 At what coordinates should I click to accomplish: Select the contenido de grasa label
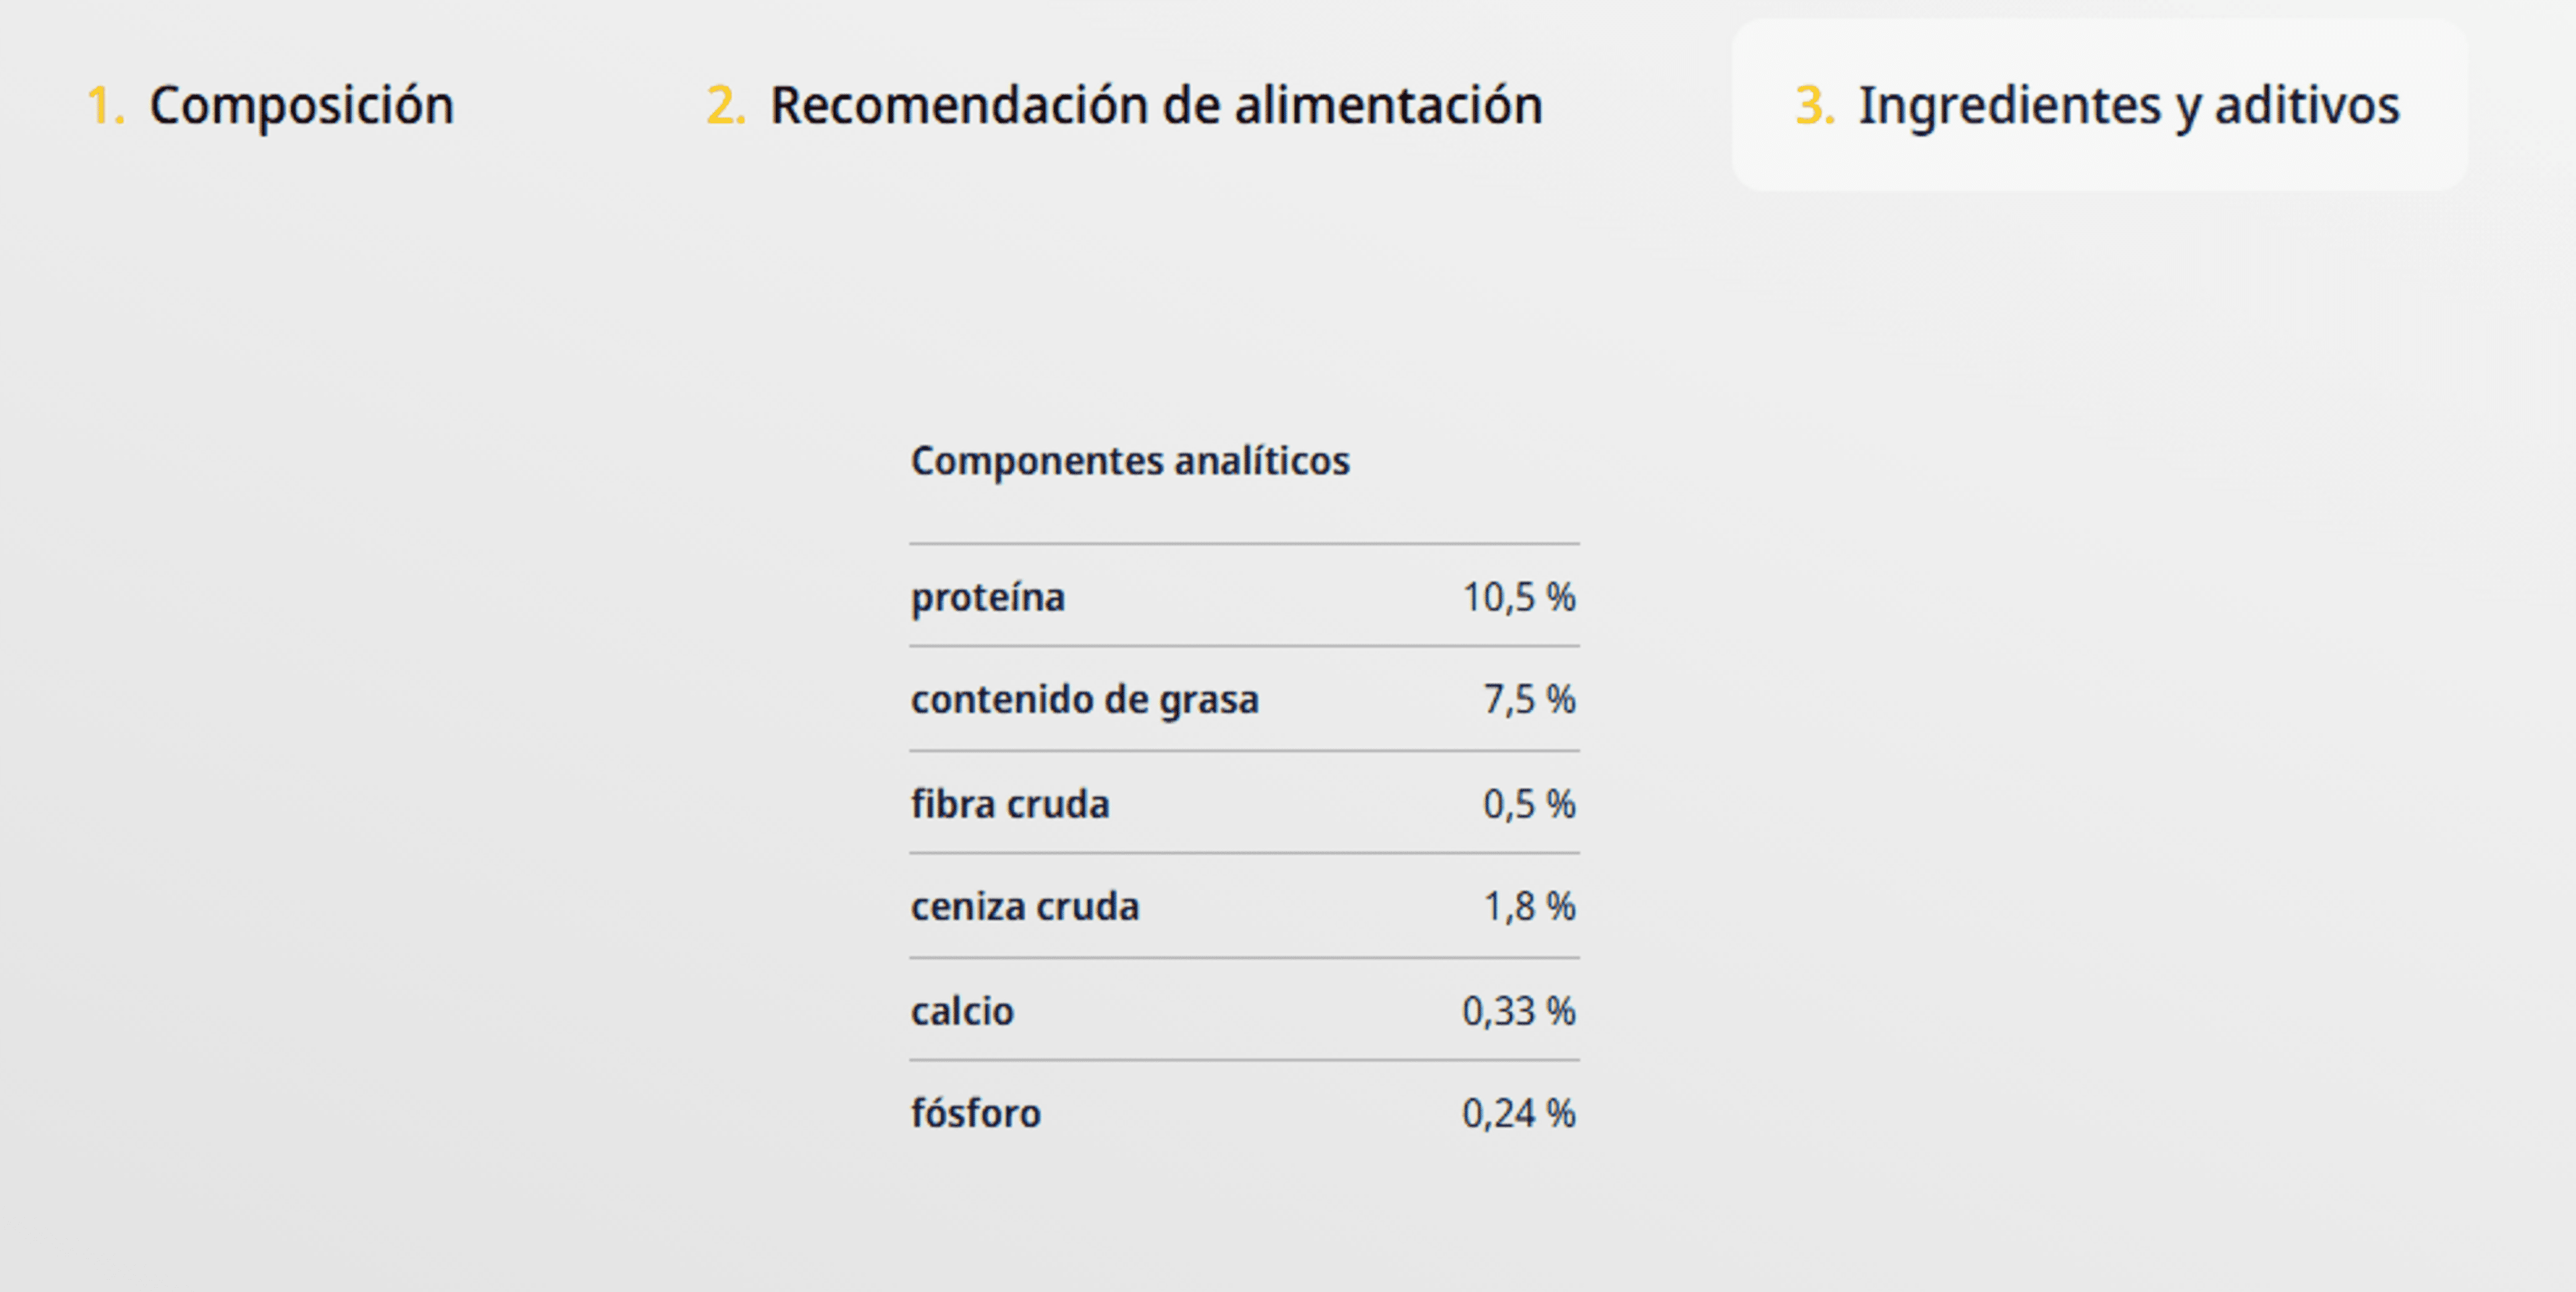[x=1084, y=699]
